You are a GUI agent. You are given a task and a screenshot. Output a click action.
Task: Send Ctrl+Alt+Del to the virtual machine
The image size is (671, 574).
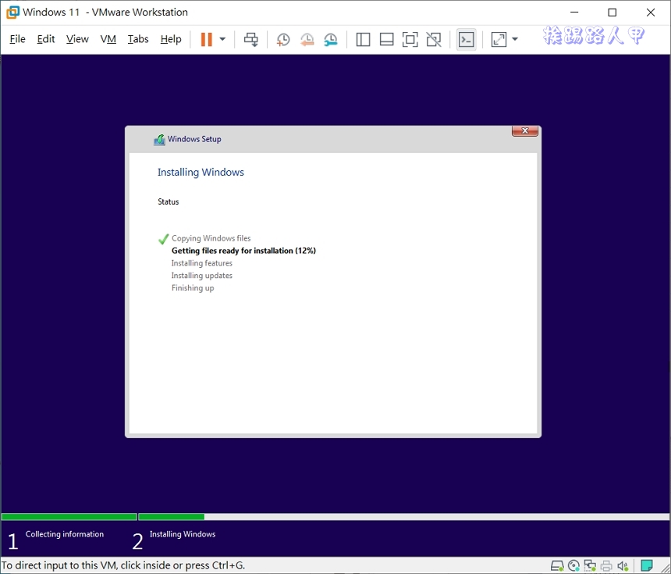point(251,39)
